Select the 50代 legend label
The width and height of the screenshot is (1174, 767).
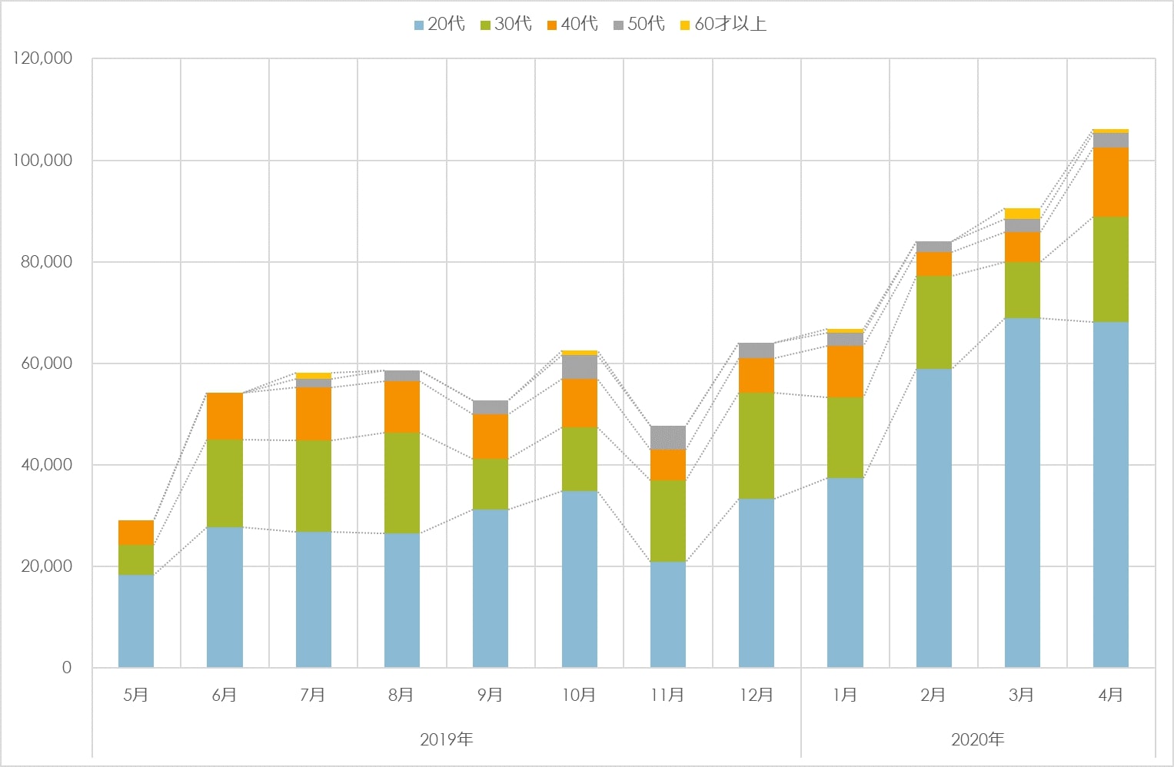pos(646,25)
